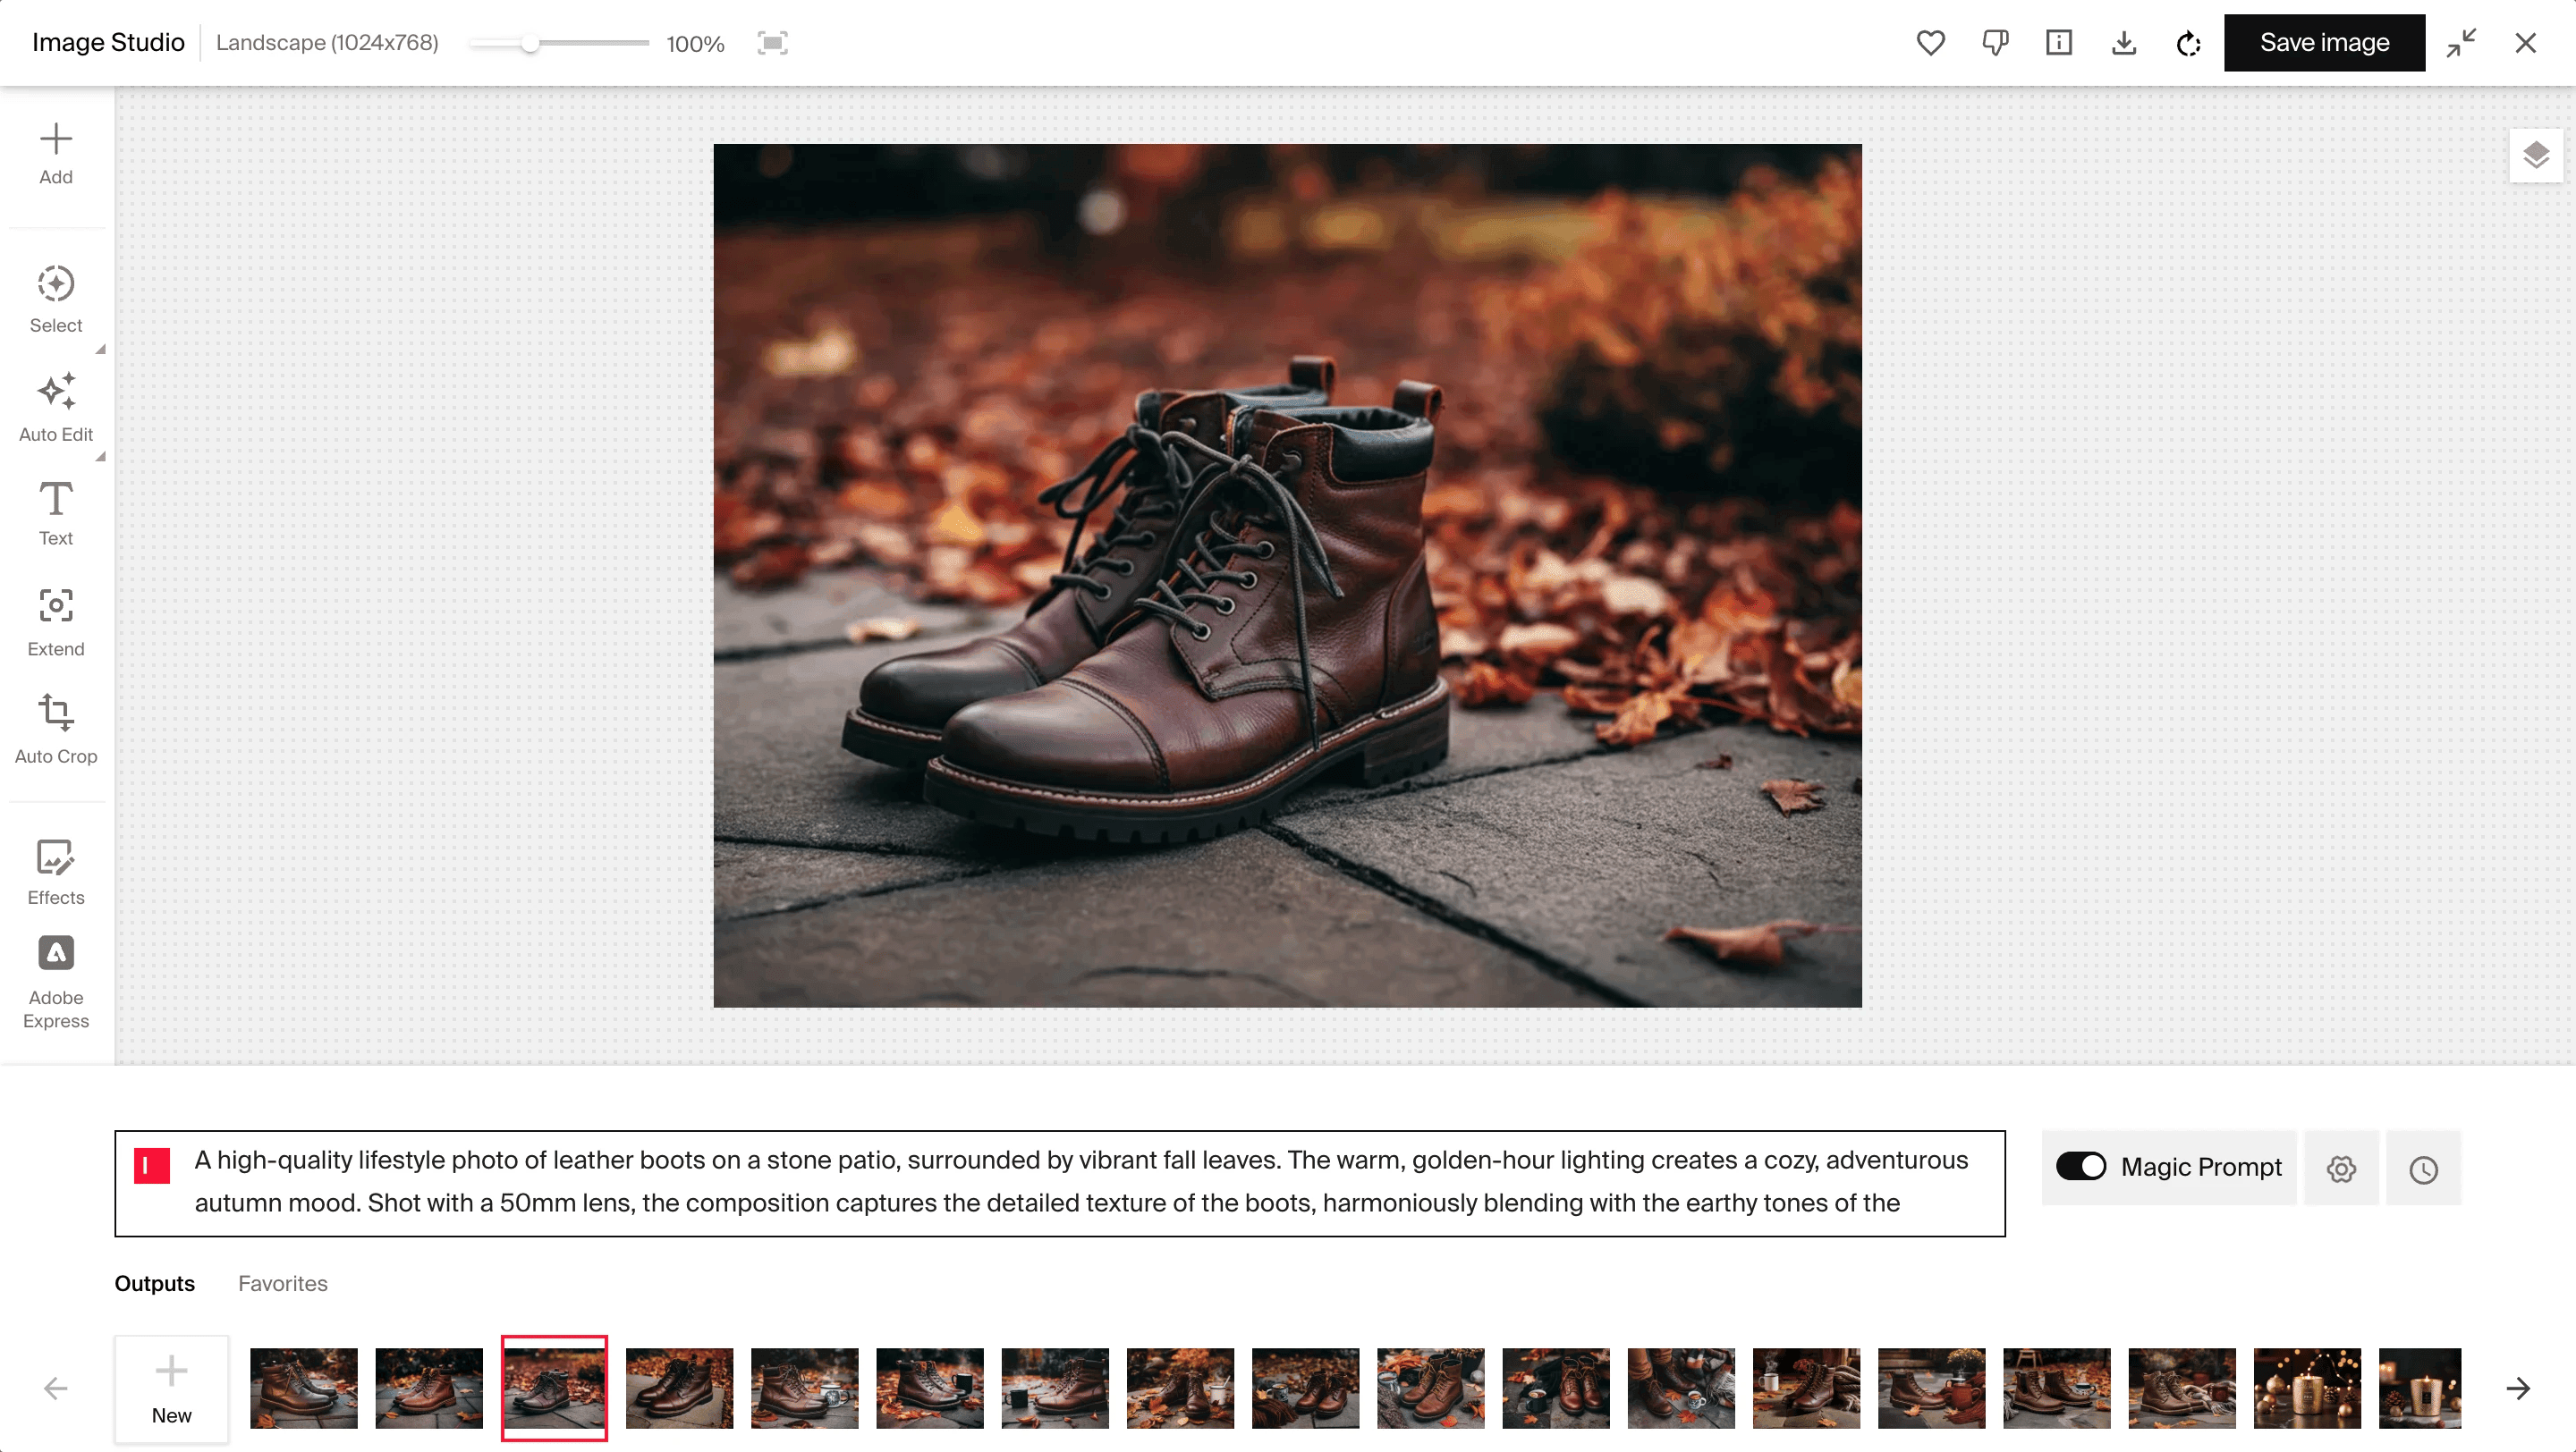Click the Image Studio title
2576x1452 pixels.
108,43
